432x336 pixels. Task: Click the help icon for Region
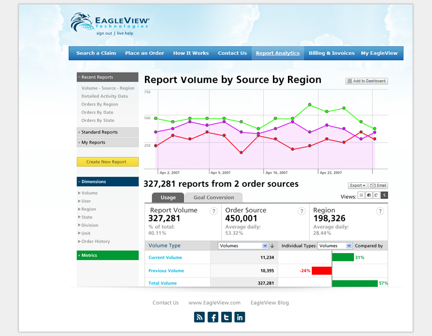[x=380, y=211]
